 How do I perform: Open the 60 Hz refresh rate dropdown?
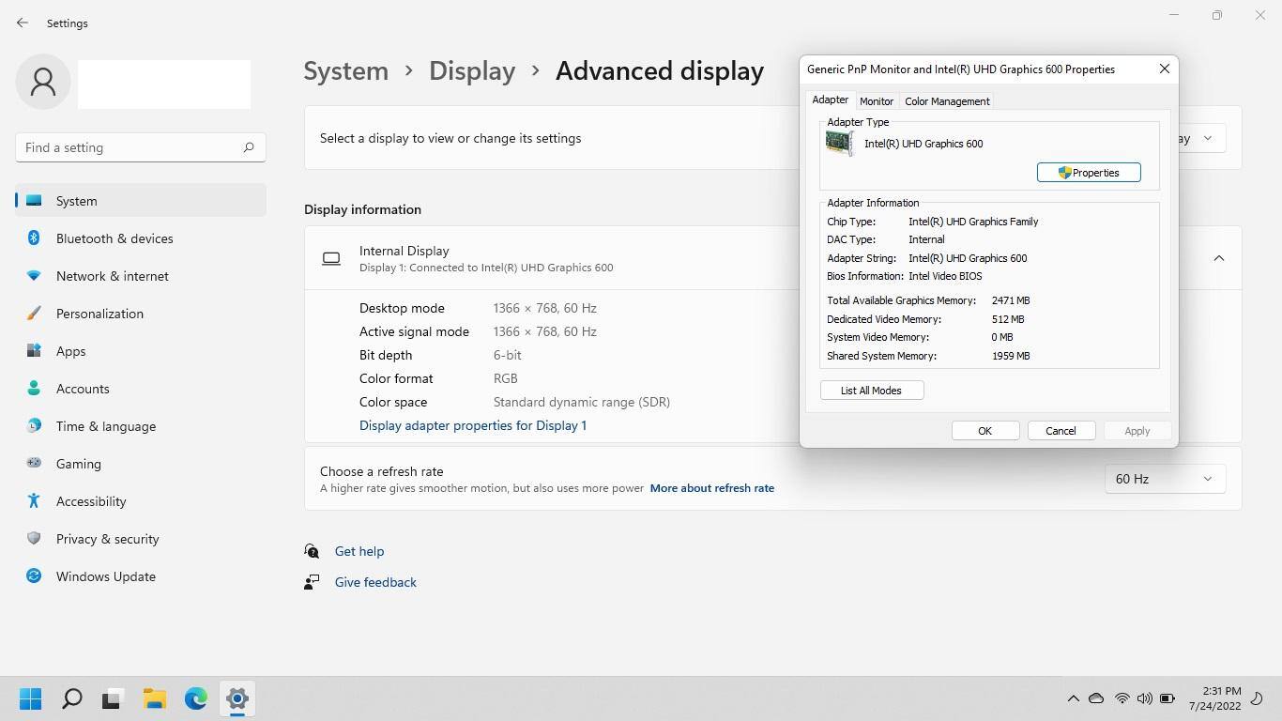pos(1164,479)
